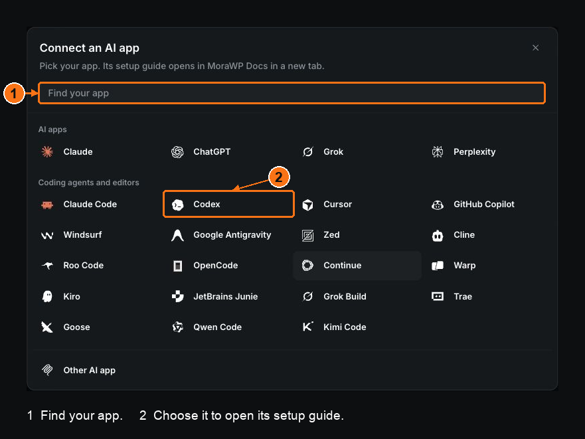This screenshot has height=439, width=585.
Task: Select the OpenCode label
Action: tap(216, 266)
